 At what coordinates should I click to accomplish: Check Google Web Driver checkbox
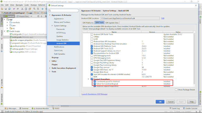(92, 72)
